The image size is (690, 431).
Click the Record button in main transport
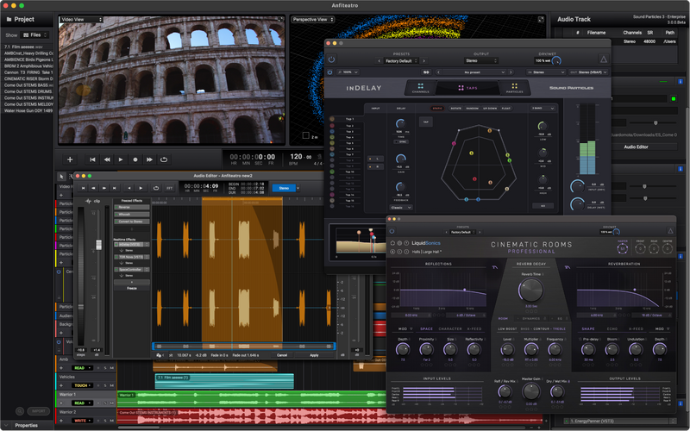pos(135,159)
